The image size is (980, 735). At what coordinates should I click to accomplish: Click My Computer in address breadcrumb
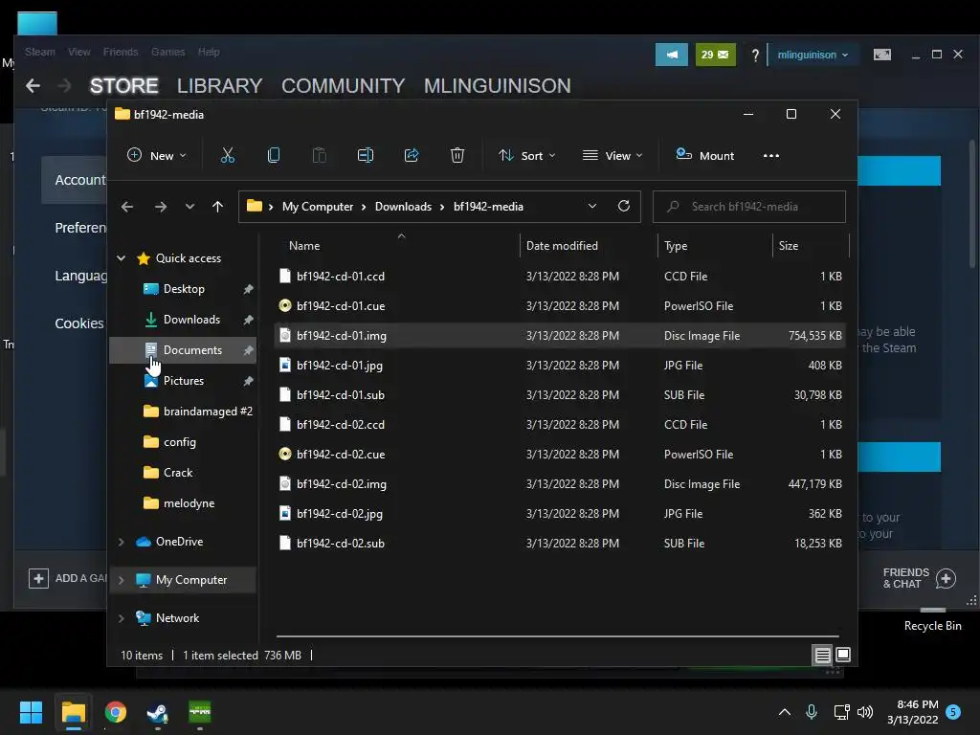pos(318,207)
